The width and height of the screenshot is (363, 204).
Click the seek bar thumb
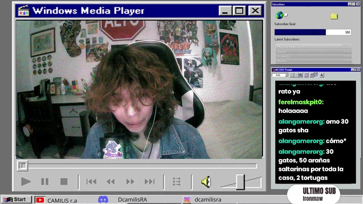(22, 166)
